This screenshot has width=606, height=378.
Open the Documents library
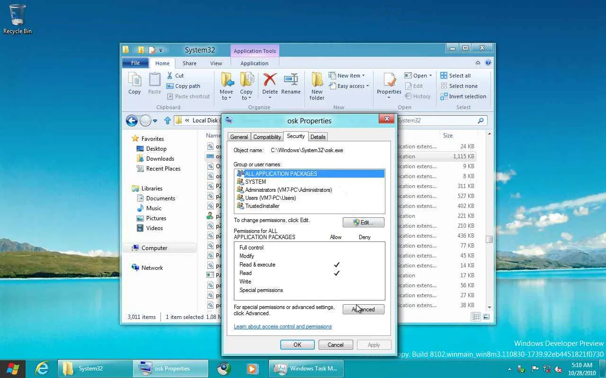point(160,198)
